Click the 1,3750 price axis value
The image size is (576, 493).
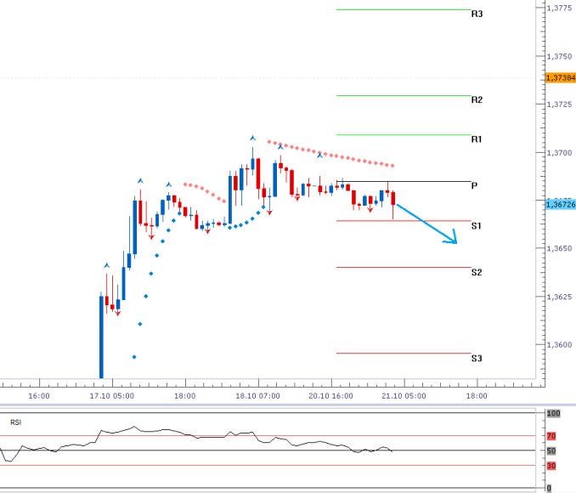559,56
